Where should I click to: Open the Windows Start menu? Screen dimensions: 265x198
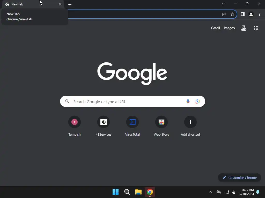pos(116,192)
